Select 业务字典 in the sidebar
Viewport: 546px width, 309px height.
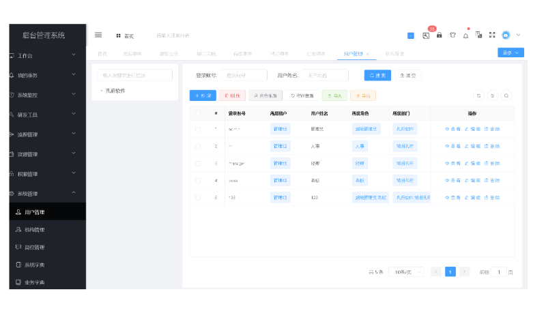48,282
